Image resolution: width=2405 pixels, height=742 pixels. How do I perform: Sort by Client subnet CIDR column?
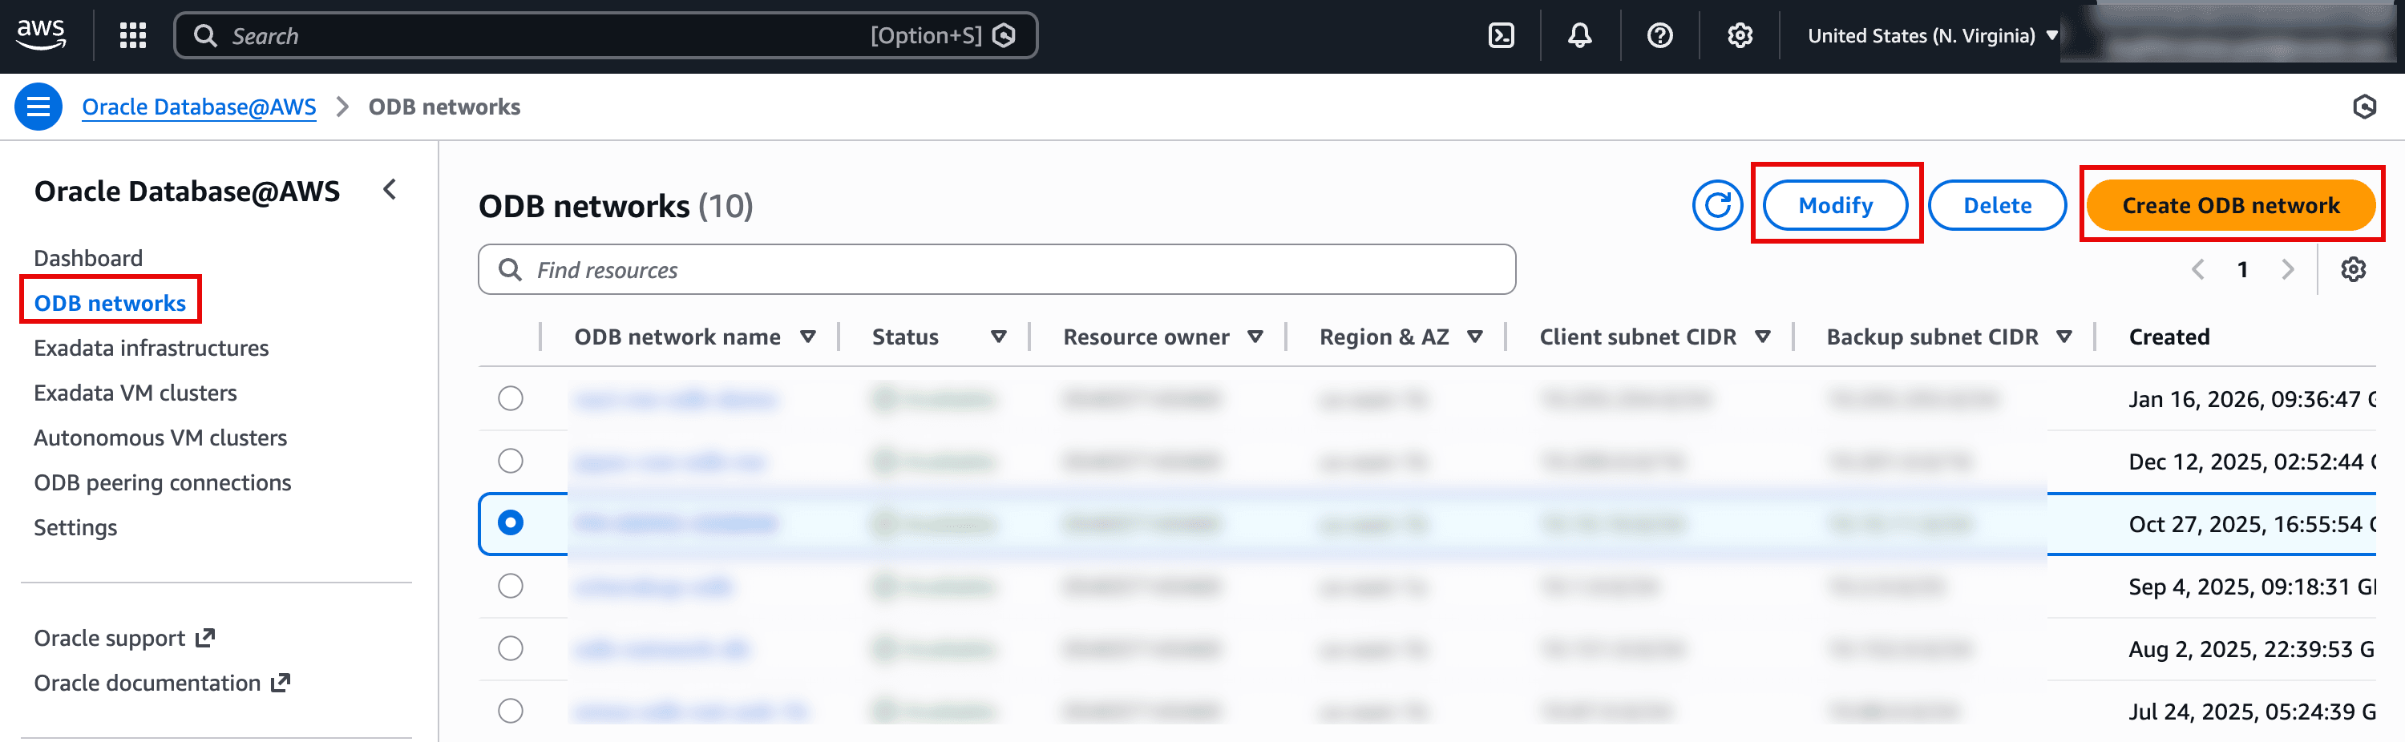point(1763,337)
